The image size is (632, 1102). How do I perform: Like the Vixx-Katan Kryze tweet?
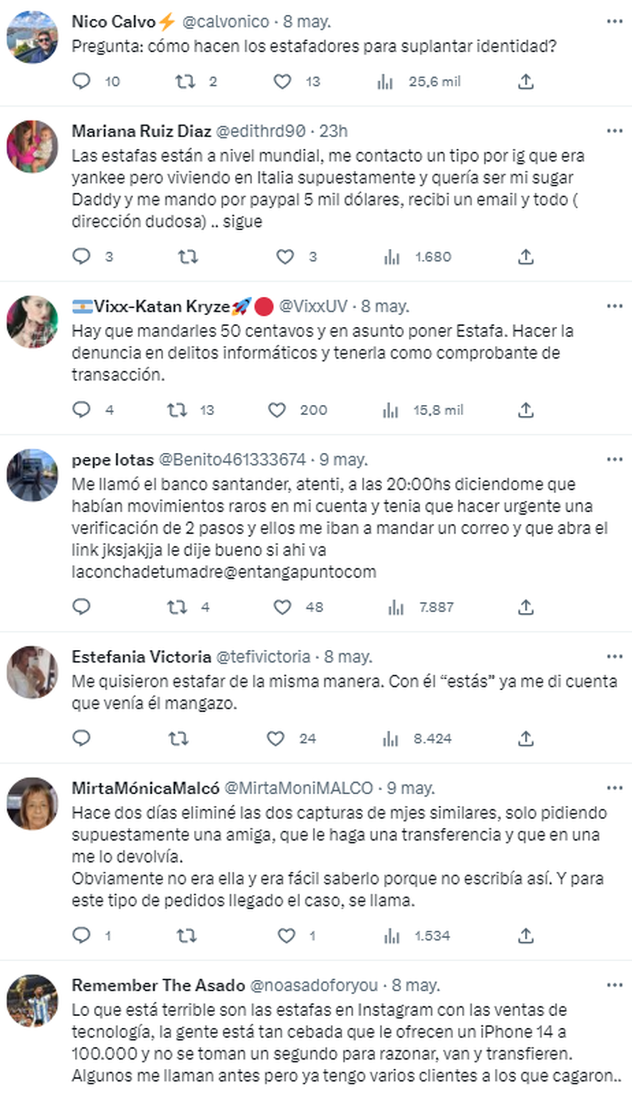[277, 410]
